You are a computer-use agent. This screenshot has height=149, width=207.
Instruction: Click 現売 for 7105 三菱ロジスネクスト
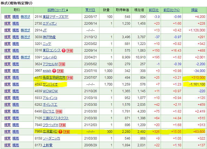[x=15, y=118]
